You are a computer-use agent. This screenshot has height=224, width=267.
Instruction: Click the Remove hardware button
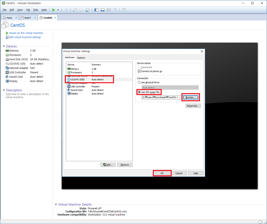pyautogui.click(x=125, y=165)
